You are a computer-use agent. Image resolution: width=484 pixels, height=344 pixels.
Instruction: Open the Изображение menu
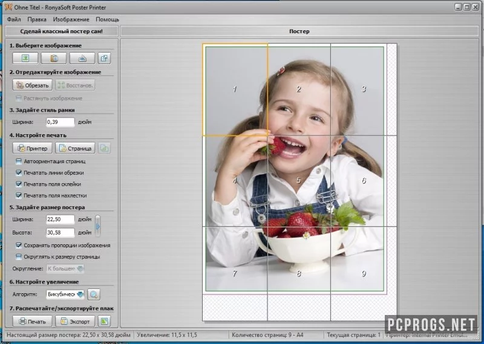pyautogui.click(x=71, y=19)
